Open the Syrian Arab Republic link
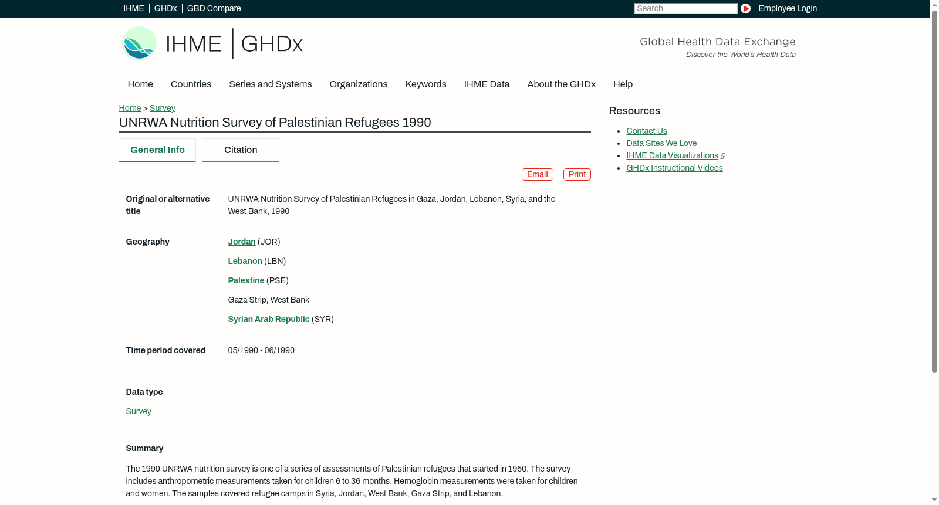939x505 pixels. [269, 319]
